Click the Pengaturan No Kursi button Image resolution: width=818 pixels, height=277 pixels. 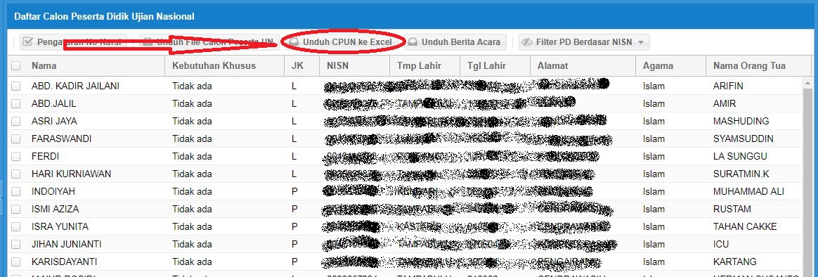[74, 42]
